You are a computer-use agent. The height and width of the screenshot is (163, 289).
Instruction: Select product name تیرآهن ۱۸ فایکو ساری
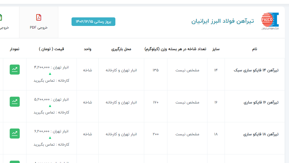261,134
